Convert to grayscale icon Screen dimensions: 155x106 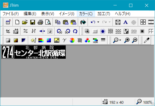click(x=8, y=40)
